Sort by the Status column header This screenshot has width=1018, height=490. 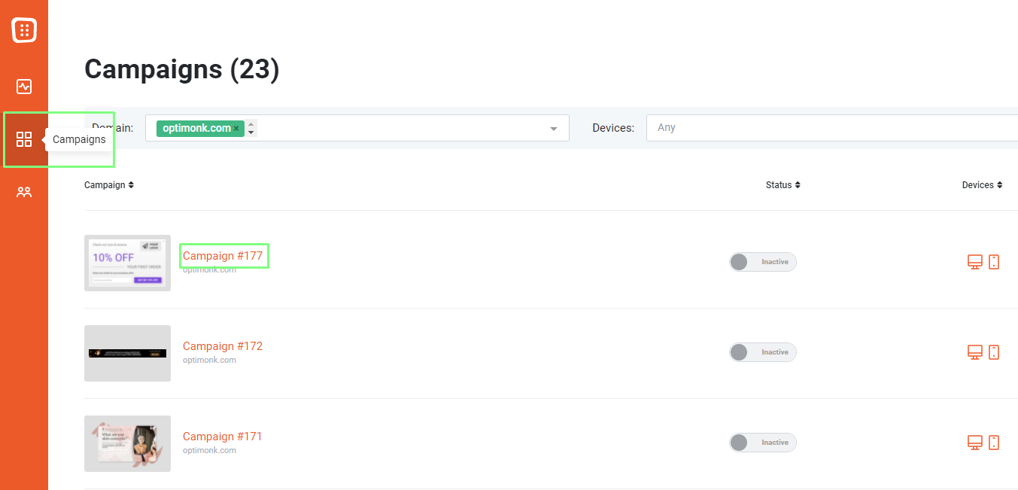click(x=783, y=185)
